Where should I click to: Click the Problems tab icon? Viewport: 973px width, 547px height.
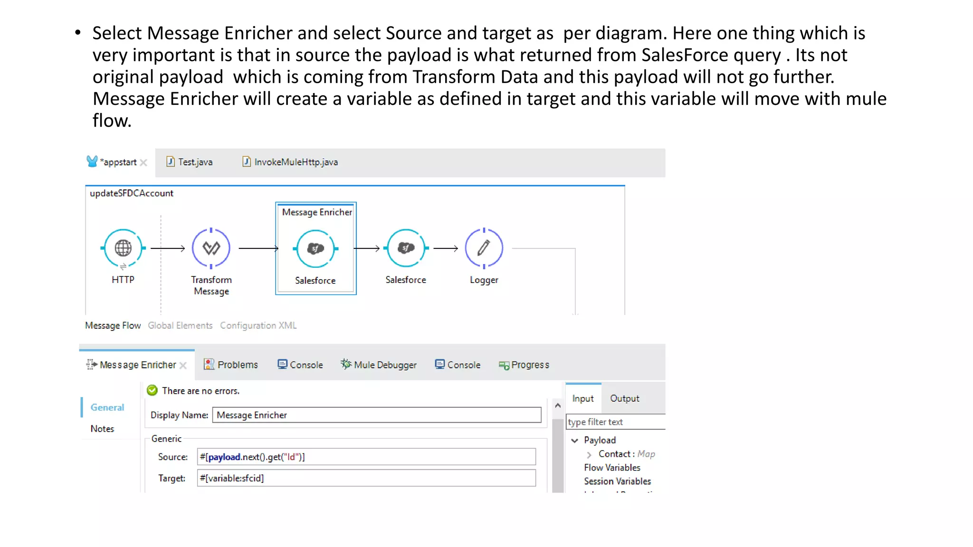[x=209, y=364]
